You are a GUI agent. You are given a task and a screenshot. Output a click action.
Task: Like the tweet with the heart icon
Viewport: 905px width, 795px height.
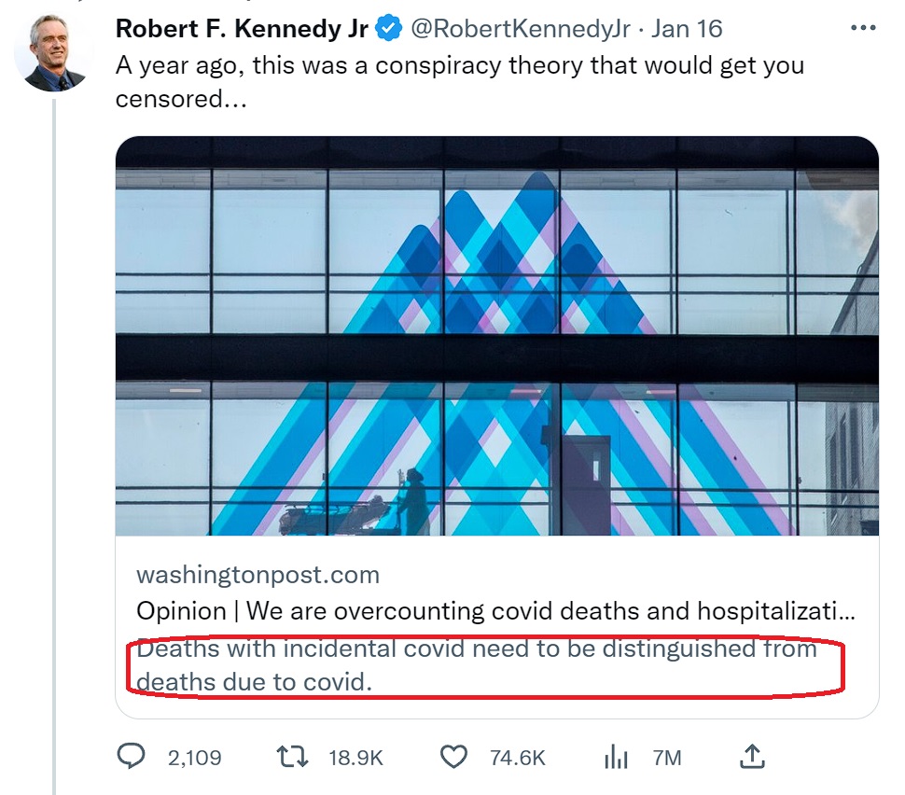(452, 757)
